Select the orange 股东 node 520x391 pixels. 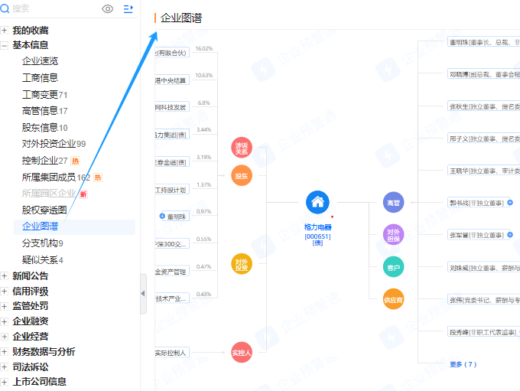242,175
